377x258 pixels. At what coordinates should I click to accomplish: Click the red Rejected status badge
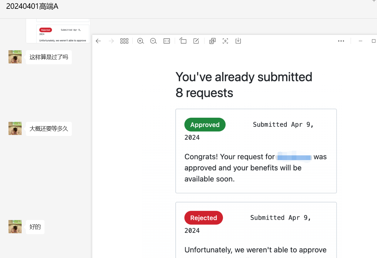coord(204,218)
